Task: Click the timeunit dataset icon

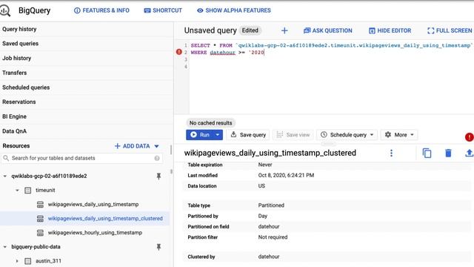Action: tap(28, 190)
